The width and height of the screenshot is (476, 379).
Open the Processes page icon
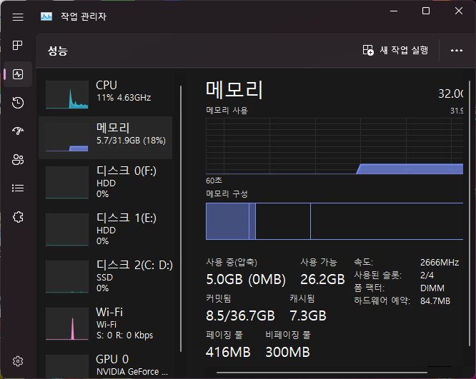coord(18,46)
